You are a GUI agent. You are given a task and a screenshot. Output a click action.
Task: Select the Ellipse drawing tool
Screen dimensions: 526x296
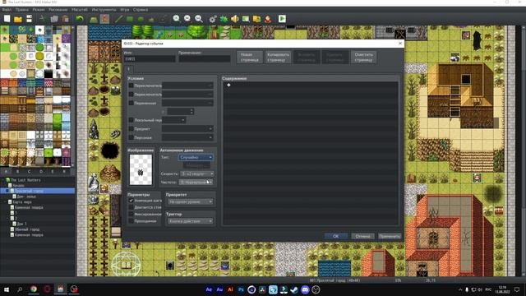(x=141, y=19)
